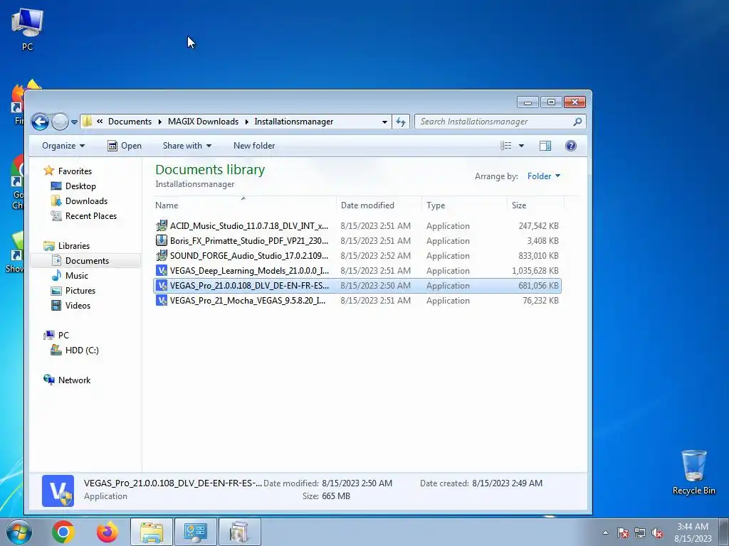The height and width of the screenshot is (546, 729).
Task: Open the Organize menu
Action: (x=63, y=146)
